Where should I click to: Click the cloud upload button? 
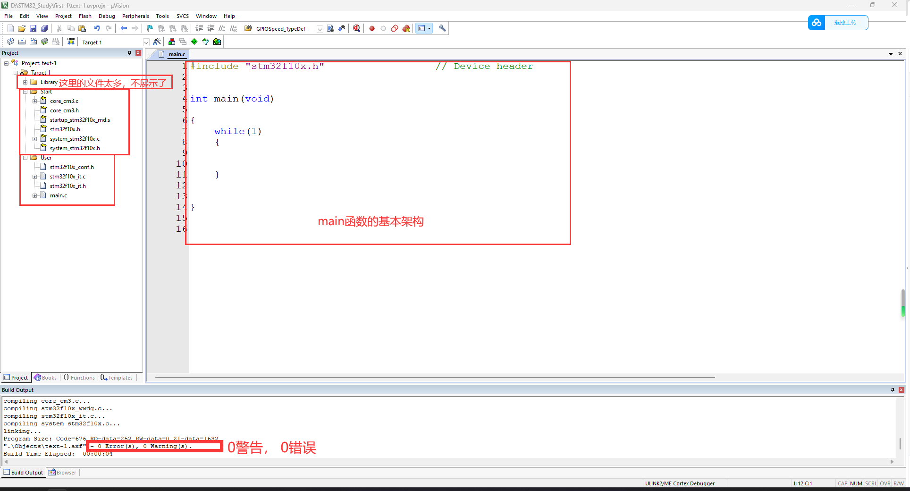click(838, 23)
